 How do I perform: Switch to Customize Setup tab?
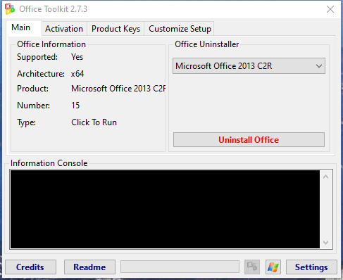180,29
